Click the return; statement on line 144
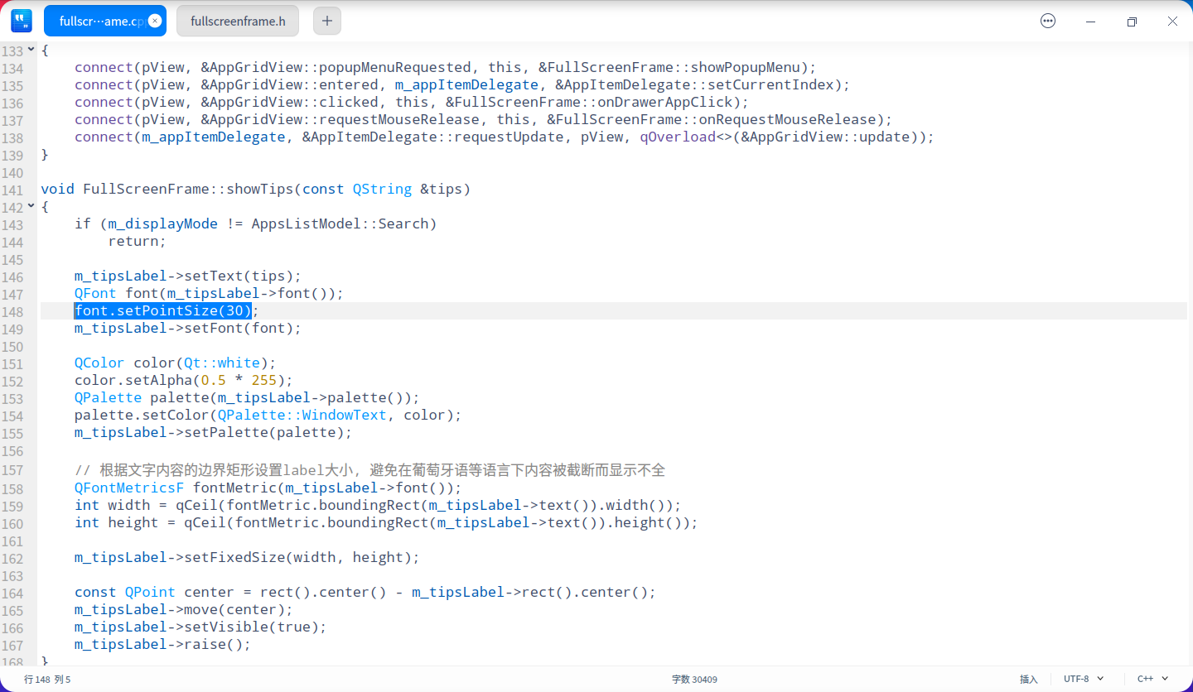Image resolution: width=1193 pixels, height=692 pixels. (x=138, y=241)
